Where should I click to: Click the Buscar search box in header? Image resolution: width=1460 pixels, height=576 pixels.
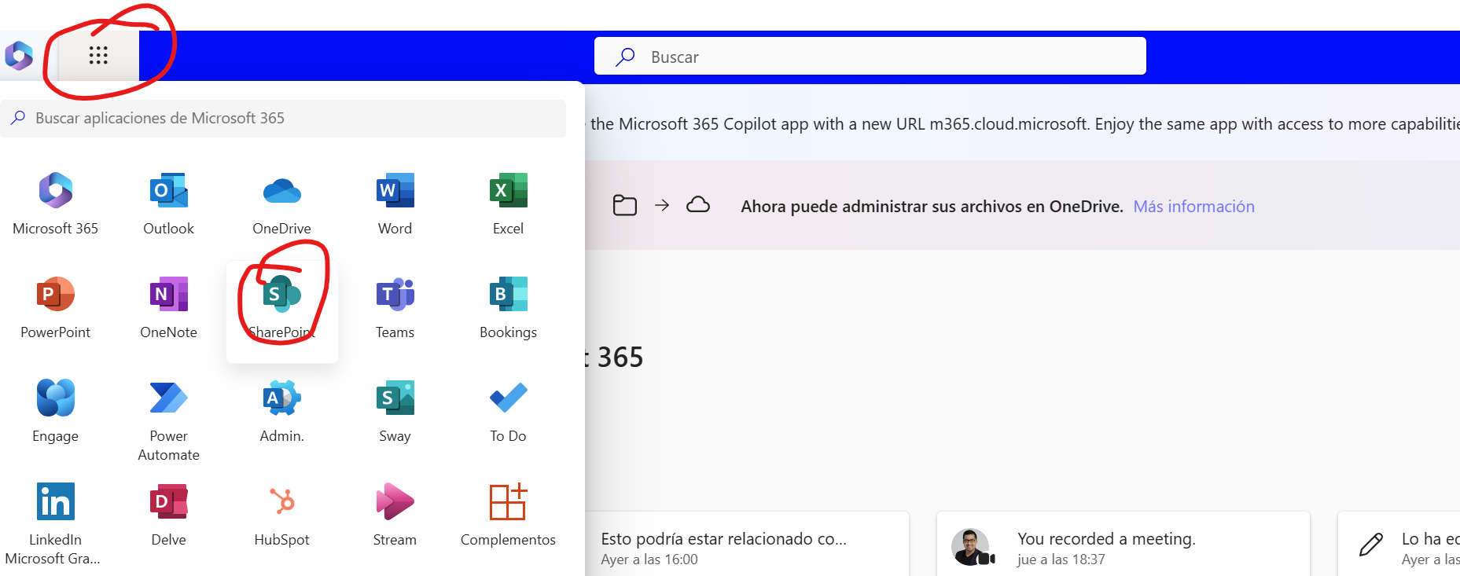[x=870, y=57]
